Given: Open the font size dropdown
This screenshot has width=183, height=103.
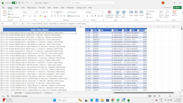Looking at the screenshot, I should (41, 12).
